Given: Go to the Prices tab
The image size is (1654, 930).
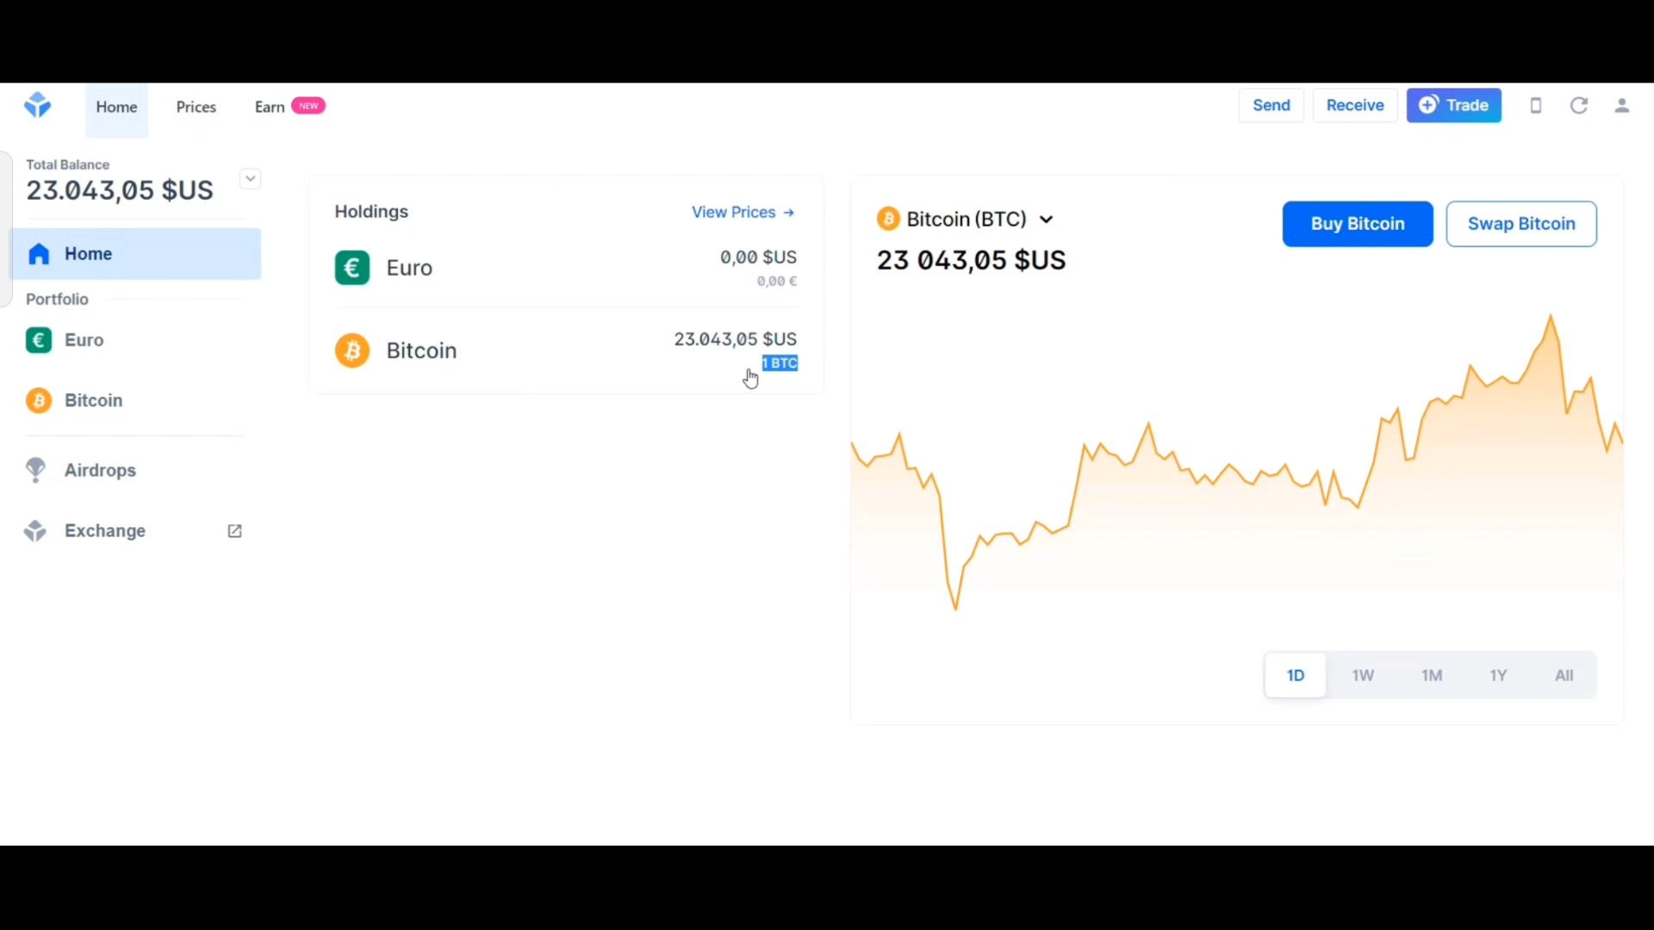Looking at the screenshot, I should click(196, 107).
